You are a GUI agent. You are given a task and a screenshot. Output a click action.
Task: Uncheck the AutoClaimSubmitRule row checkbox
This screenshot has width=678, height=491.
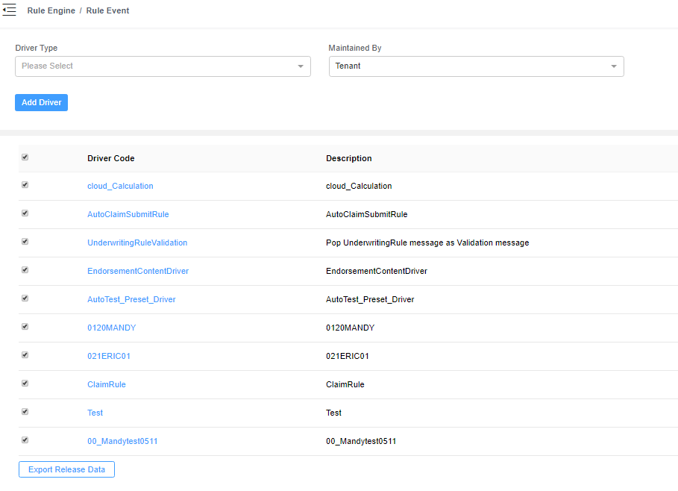coord(25,213)
